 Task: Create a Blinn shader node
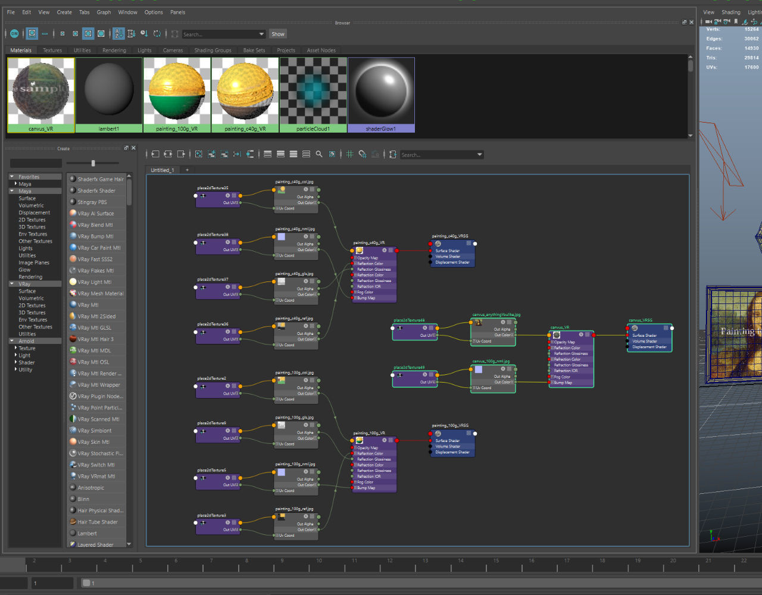(96, 499)
